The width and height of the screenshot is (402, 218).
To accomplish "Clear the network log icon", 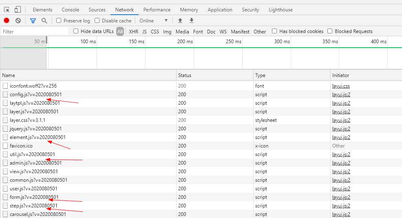I will (18, 20).
